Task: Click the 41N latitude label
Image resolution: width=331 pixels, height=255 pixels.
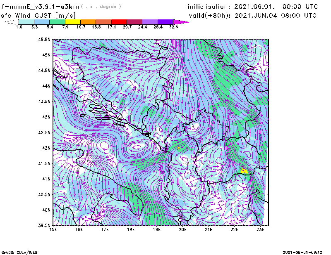Action: (46, 179)
